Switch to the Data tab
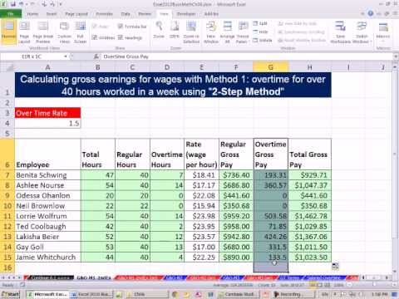Image resolution: width=399 pixels, height=299 pixels. [x=126, y=13]
